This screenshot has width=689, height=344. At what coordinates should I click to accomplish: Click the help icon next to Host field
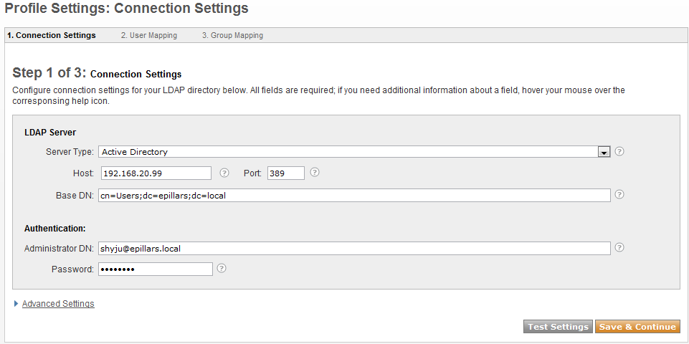(224, 173)
